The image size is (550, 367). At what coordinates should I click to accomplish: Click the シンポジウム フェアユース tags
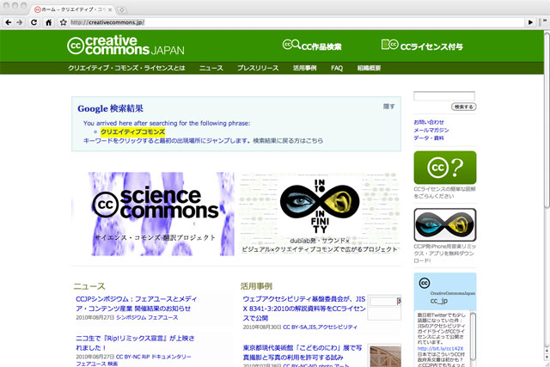coord(147,317)
